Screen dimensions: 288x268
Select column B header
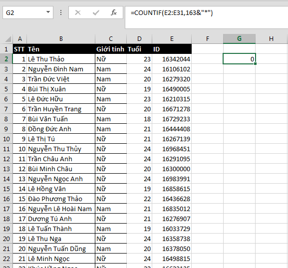click(61, 39)
